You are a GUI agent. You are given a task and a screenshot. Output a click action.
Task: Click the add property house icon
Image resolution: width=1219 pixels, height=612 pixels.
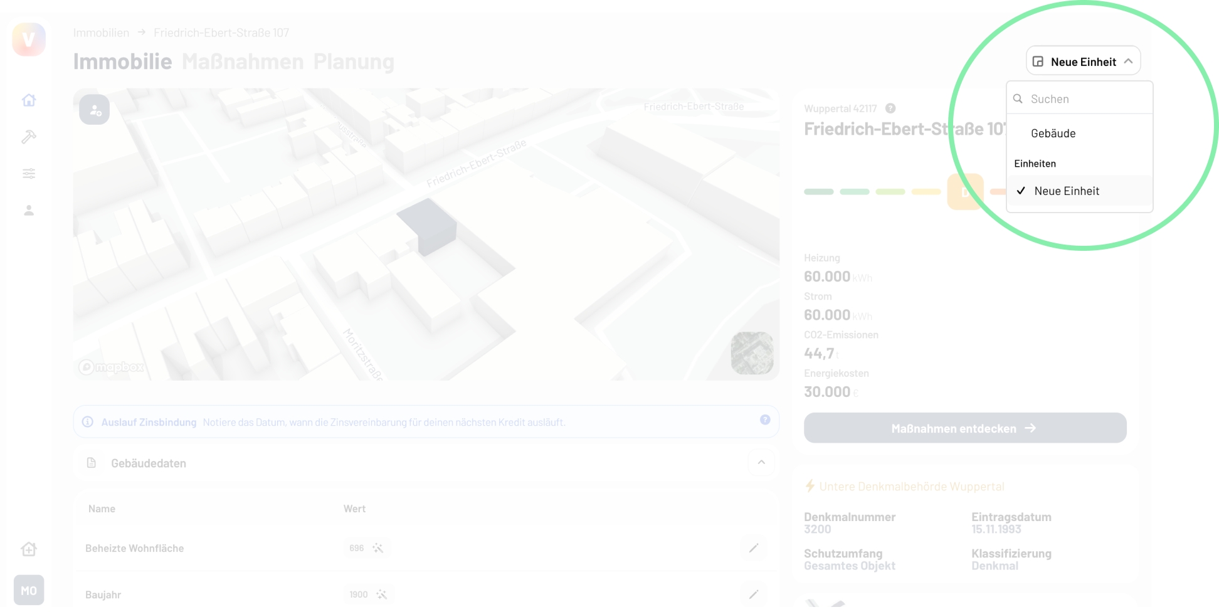(x=29, y=549)
